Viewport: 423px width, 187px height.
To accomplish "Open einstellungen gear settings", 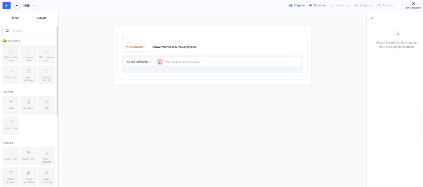I will tap(413, 5).
